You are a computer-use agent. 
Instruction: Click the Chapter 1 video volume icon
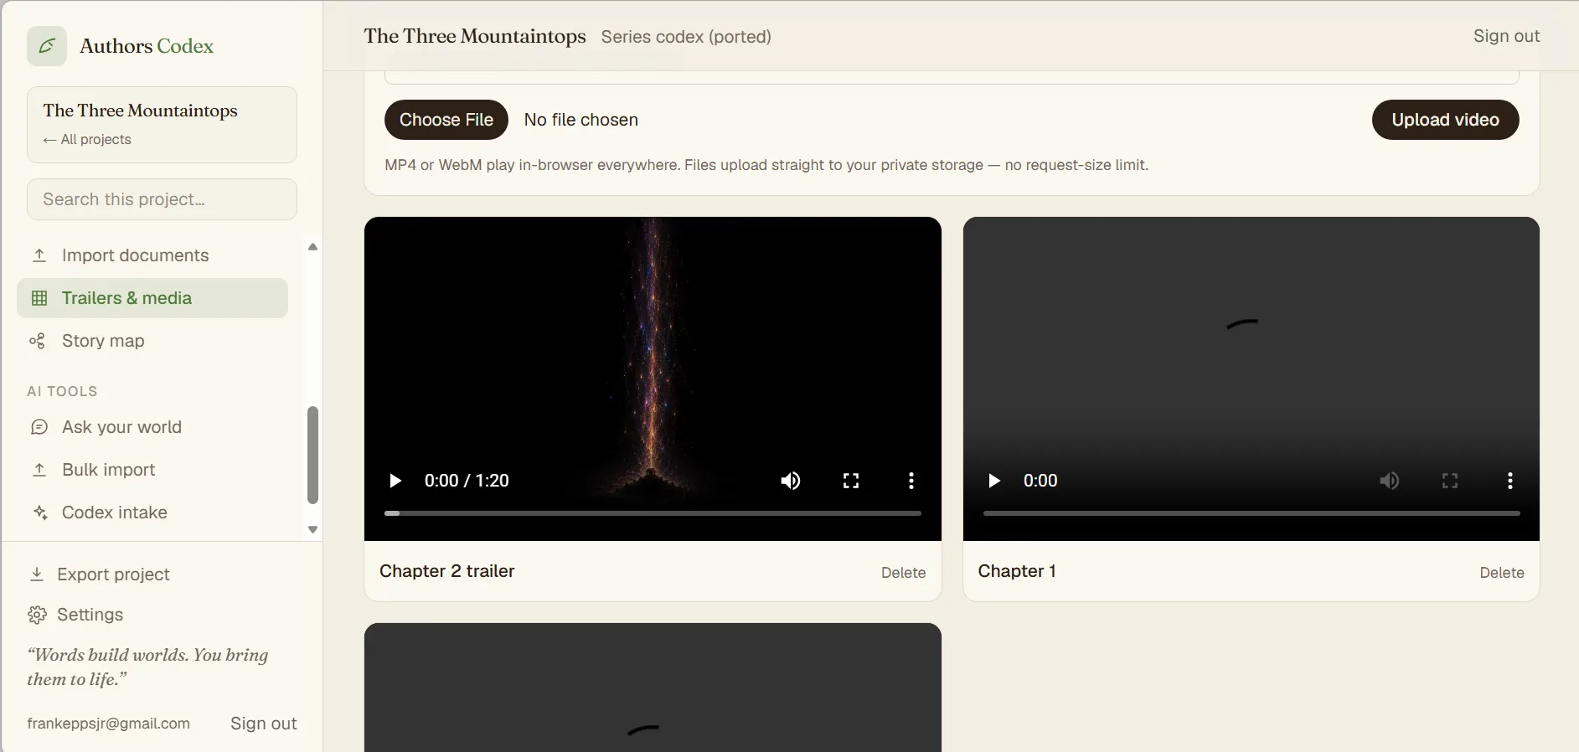click(x=1390, y=481)
